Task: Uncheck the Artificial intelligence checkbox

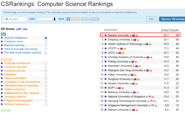Action: coord(46,38)
